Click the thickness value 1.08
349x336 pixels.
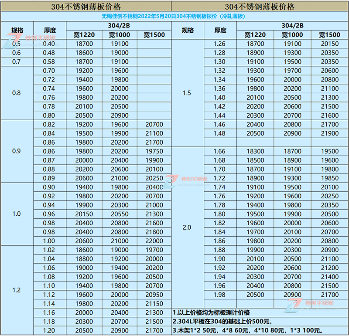coord(49,277)
